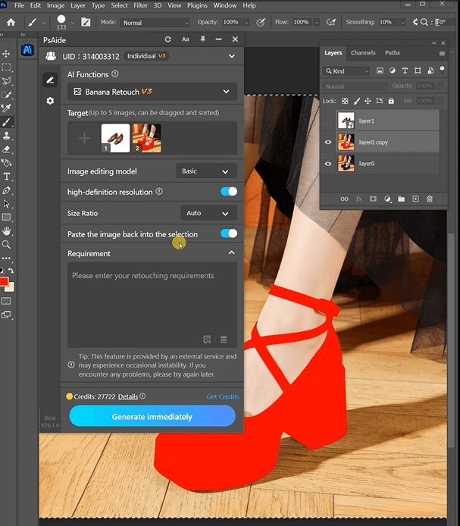The image size is (460, 526).
Task: Select the Rectangular Marquee tool
Action: (6, 67)
